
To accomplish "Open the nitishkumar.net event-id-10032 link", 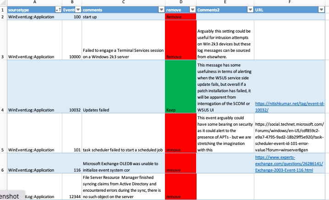I will pyautogui.click(x=290, y=107).
